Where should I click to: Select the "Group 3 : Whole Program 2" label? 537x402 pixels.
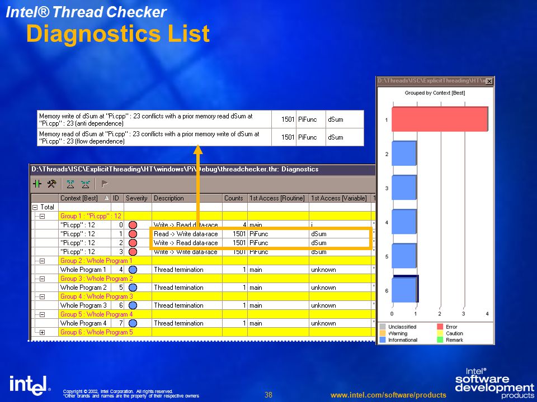[96, 279]
